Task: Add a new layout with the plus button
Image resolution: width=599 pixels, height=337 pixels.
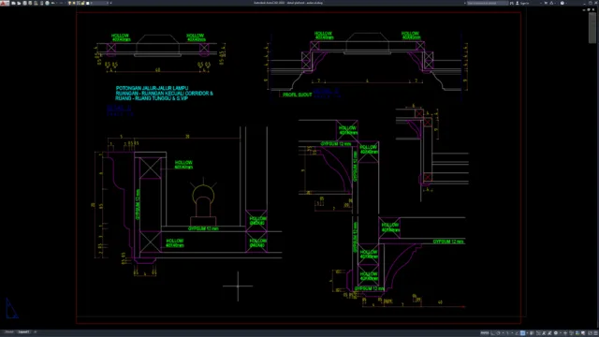Action: coord(36,332)
